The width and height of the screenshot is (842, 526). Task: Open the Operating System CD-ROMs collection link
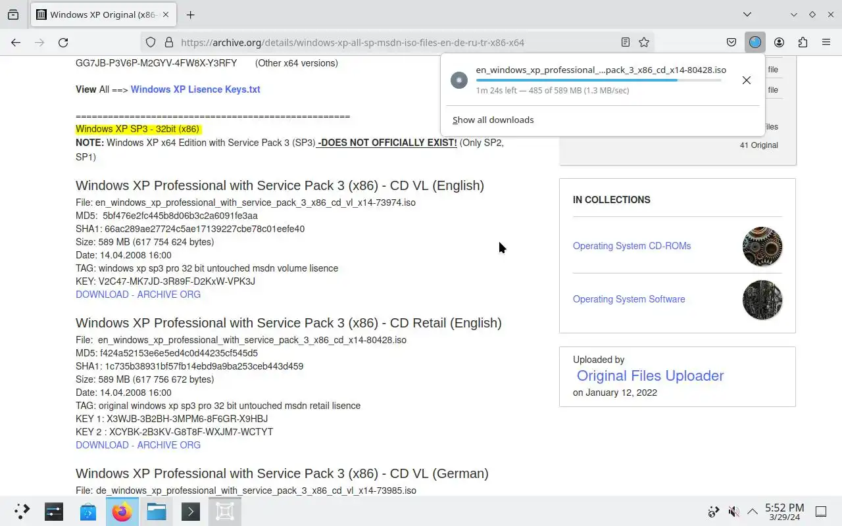tap(631, 246)
